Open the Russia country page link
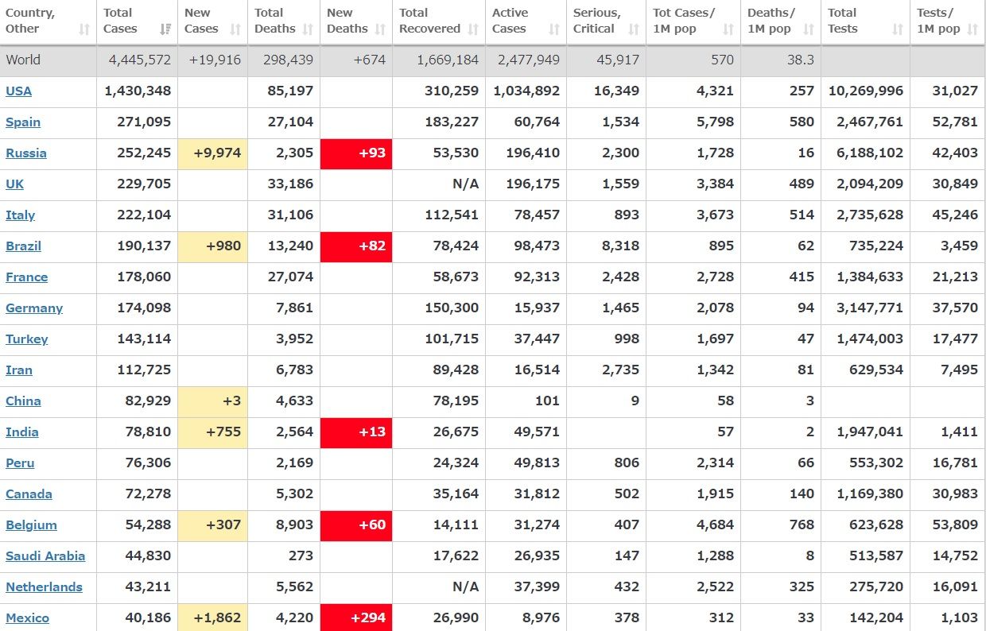 point(25,153)
